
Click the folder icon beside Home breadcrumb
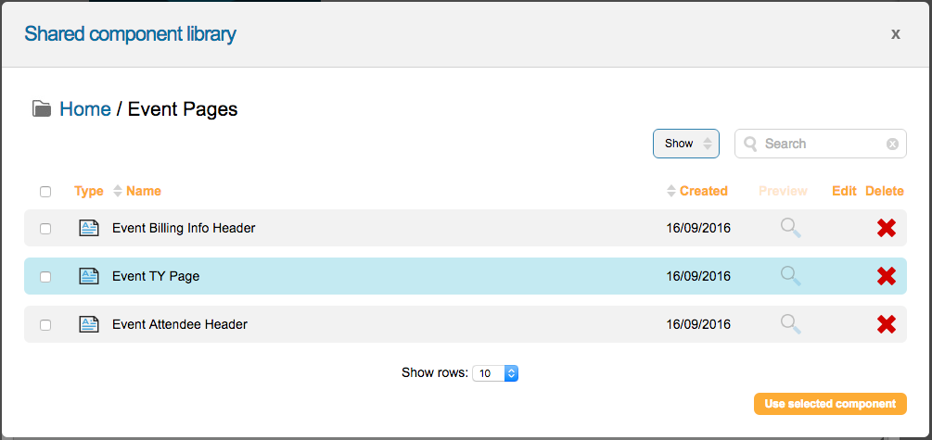pos(42,109)
